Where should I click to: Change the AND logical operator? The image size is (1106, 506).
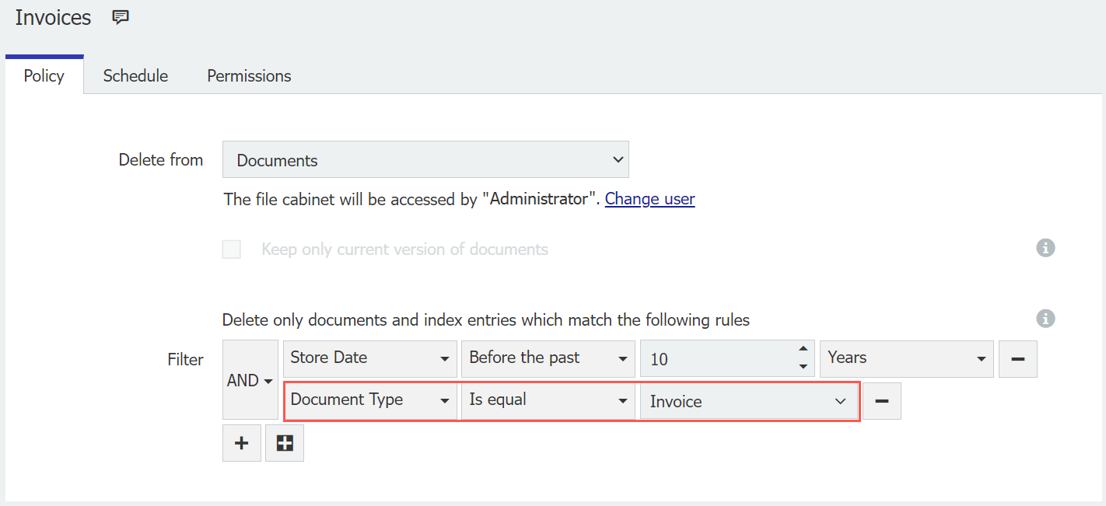click(x=249, y=380)
